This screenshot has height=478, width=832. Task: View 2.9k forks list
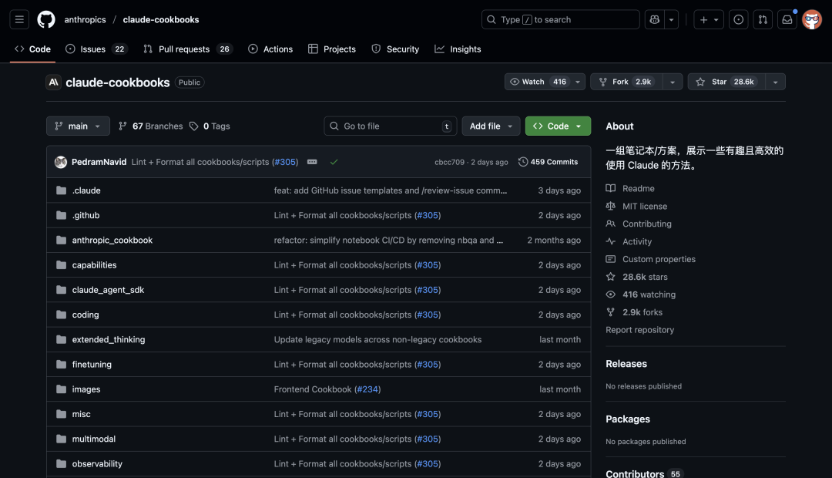[x=634, y=312]
